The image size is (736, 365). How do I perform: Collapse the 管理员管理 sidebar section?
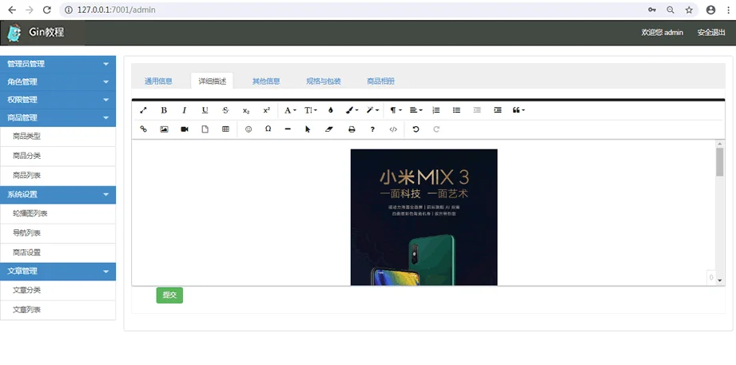pyautogui.click(x=58, y=64)
